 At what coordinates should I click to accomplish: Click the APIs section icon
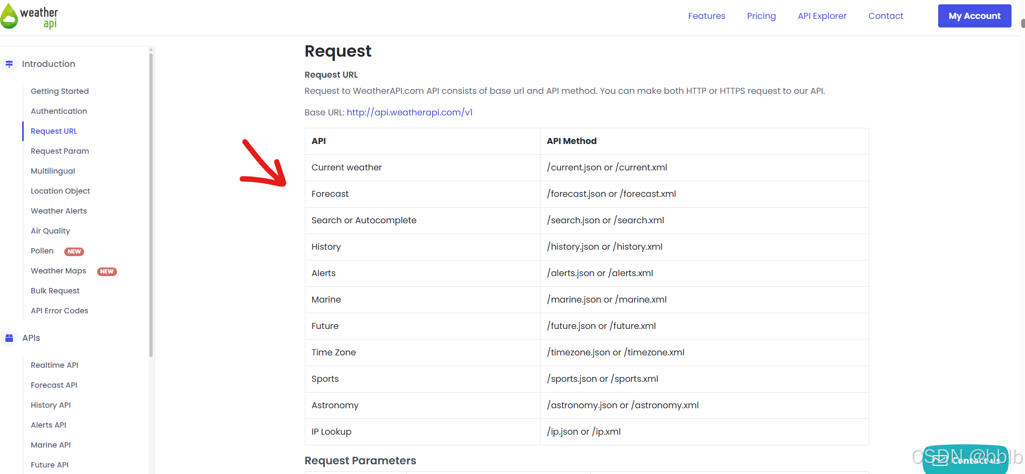pos(9,338)
